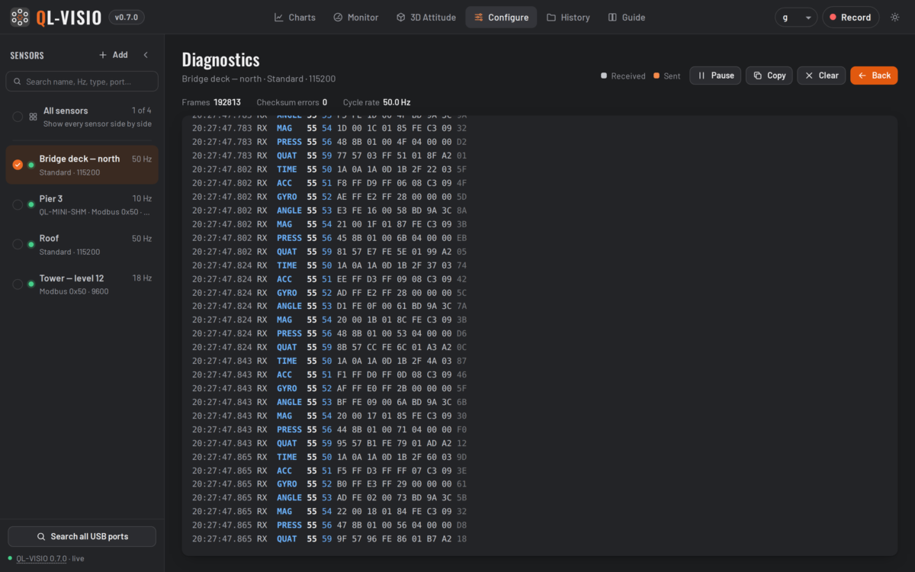Click the Checksum errors value 0
The height and width of the screenshot is (572, 915).
point(325,102)
